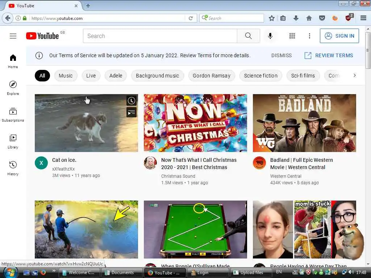Open the browser downloads arrow
This screenshot has height=278, width=371.
pos(296,18)
